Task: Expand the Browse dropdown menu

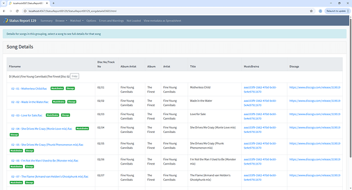Action: (61, 20)
